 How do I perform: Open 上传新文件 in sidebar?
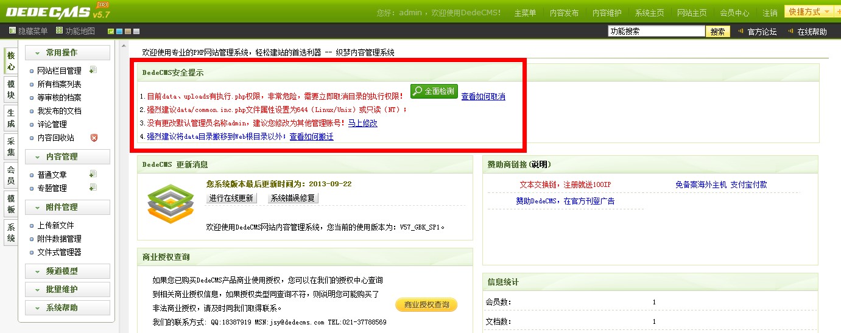(x=55, y=225)
